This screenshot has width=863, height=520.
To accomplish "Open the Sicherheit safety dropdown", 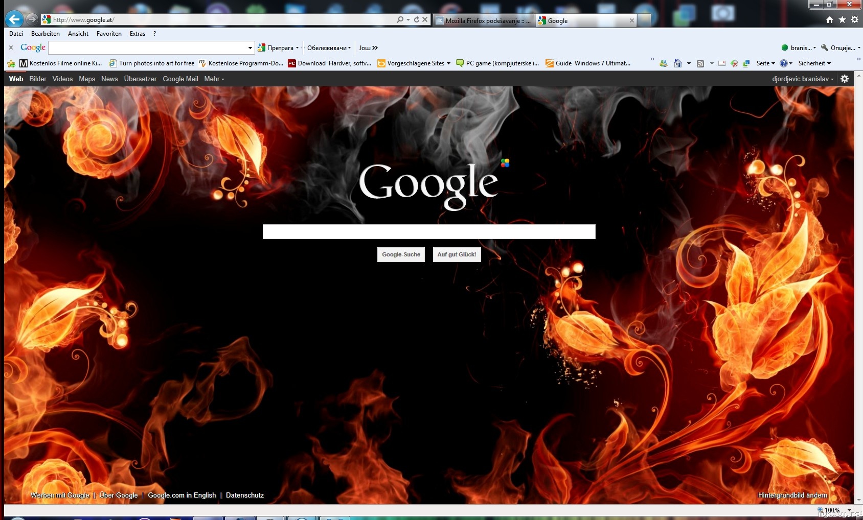I will point(814,63).
